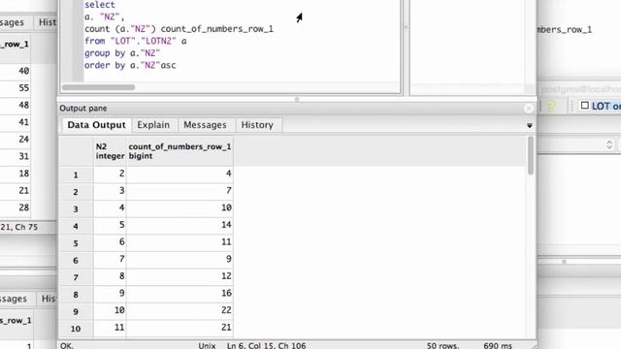Click count cell with value 22
This screenshot has height=349, width=621.
pyautogui.click(x=180, y=310)
